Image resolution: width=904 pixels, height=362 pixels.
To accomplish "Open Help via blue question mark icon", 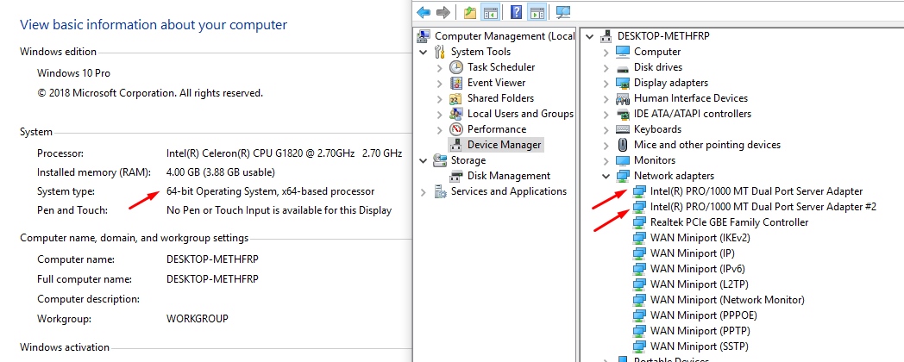I will point(517,11).
